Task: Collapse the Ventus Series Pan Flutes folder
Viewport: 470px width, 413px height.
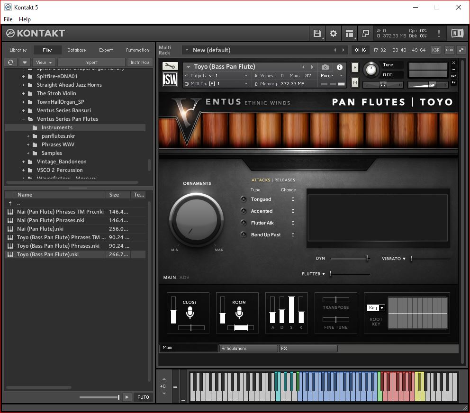Action: click(23, 119)
